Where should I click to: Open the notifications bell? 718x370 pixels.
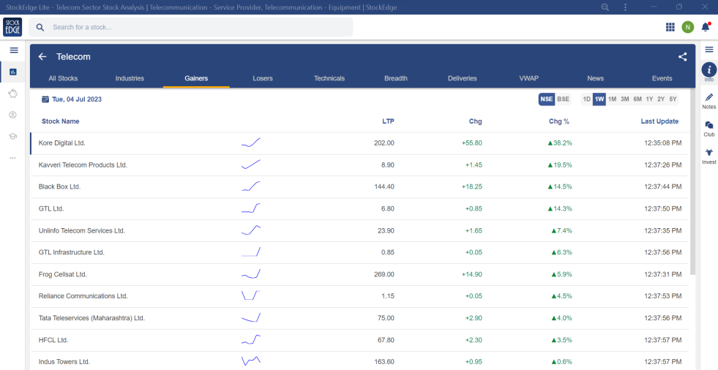706,27
